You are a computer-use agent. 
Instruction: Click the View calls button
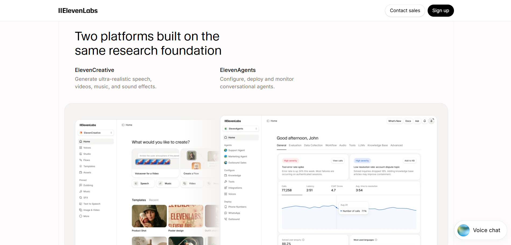pyautogui.click(x=338, y=161)
